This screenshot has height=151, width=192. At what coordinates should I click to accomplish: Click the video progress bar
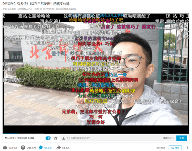click(x=96, y=134)
